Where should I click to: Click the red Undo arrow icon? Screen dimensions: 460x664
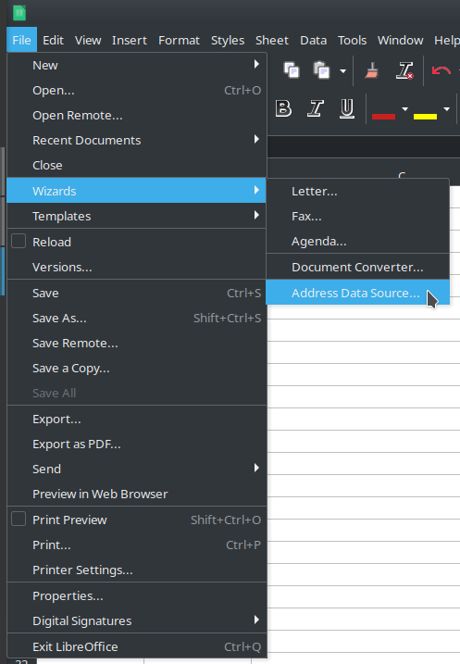click(x=441, y=70)
